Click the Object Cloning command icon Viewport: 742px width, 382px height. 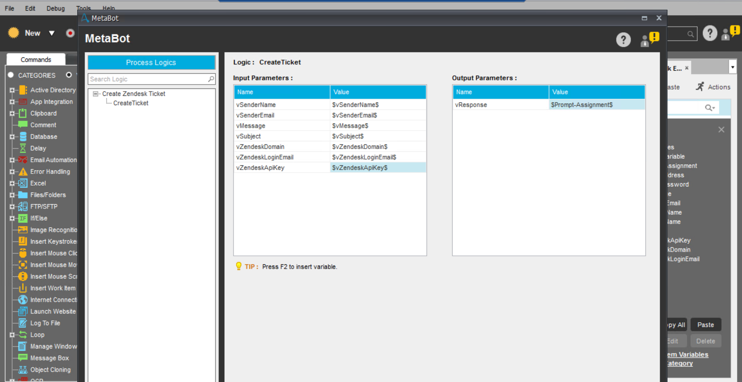tap(23, 370)
